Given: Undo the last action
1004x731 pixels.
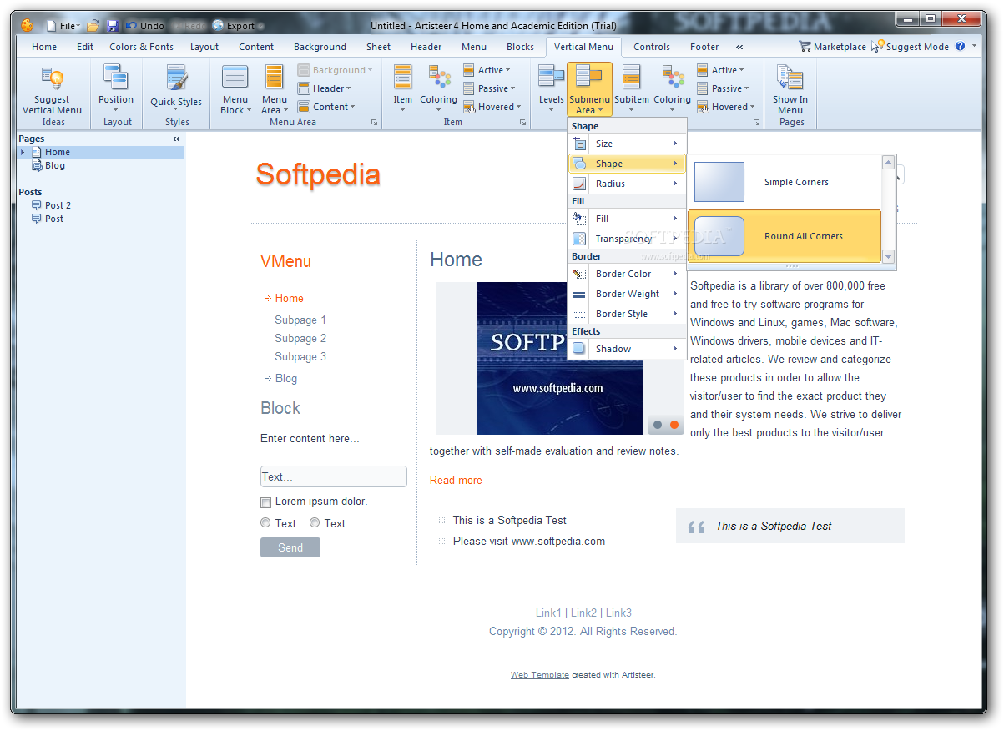Looking at the screenshot, I should [145, 26].
